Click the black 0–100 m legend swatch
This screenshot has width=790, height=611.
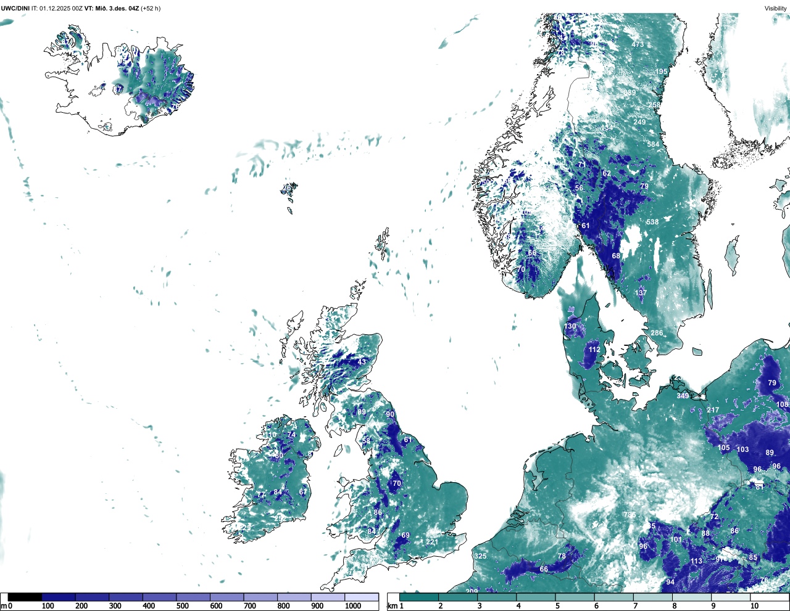point(25,597)
